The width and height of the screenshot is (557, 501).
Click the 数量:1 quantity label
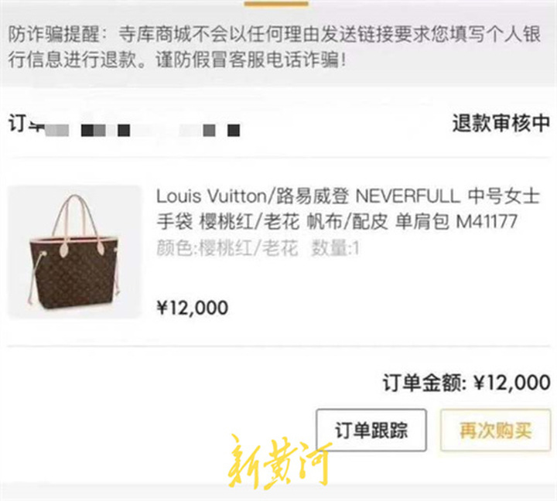335,248
